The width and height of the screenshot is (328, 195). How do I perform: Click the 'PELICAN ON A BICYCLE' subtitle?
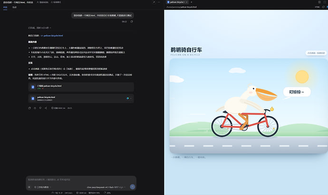185,55
